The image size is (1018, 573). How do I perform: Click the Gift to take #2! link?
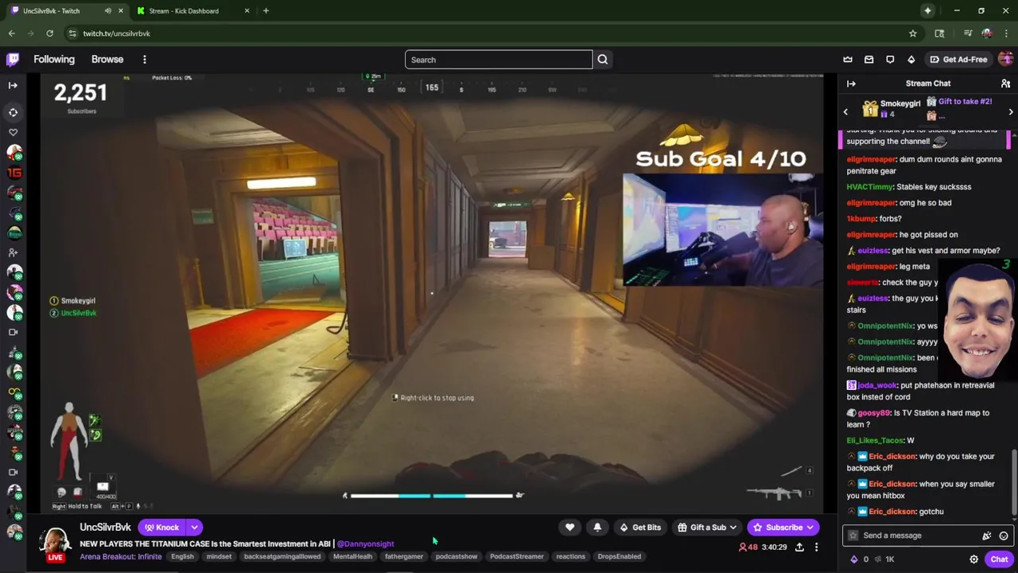pyautogui.click(x=965, y=102)
